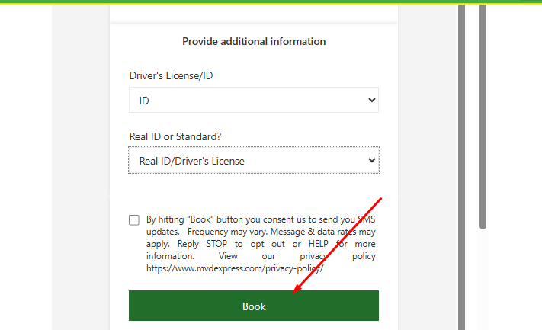542x330 pixels.
Task: Click the mvdexpress privacy policy URL
Action: (x=235, y=268)
